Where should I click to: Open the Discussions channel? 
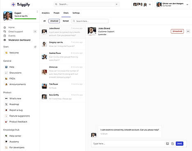[x=15, y=73]
